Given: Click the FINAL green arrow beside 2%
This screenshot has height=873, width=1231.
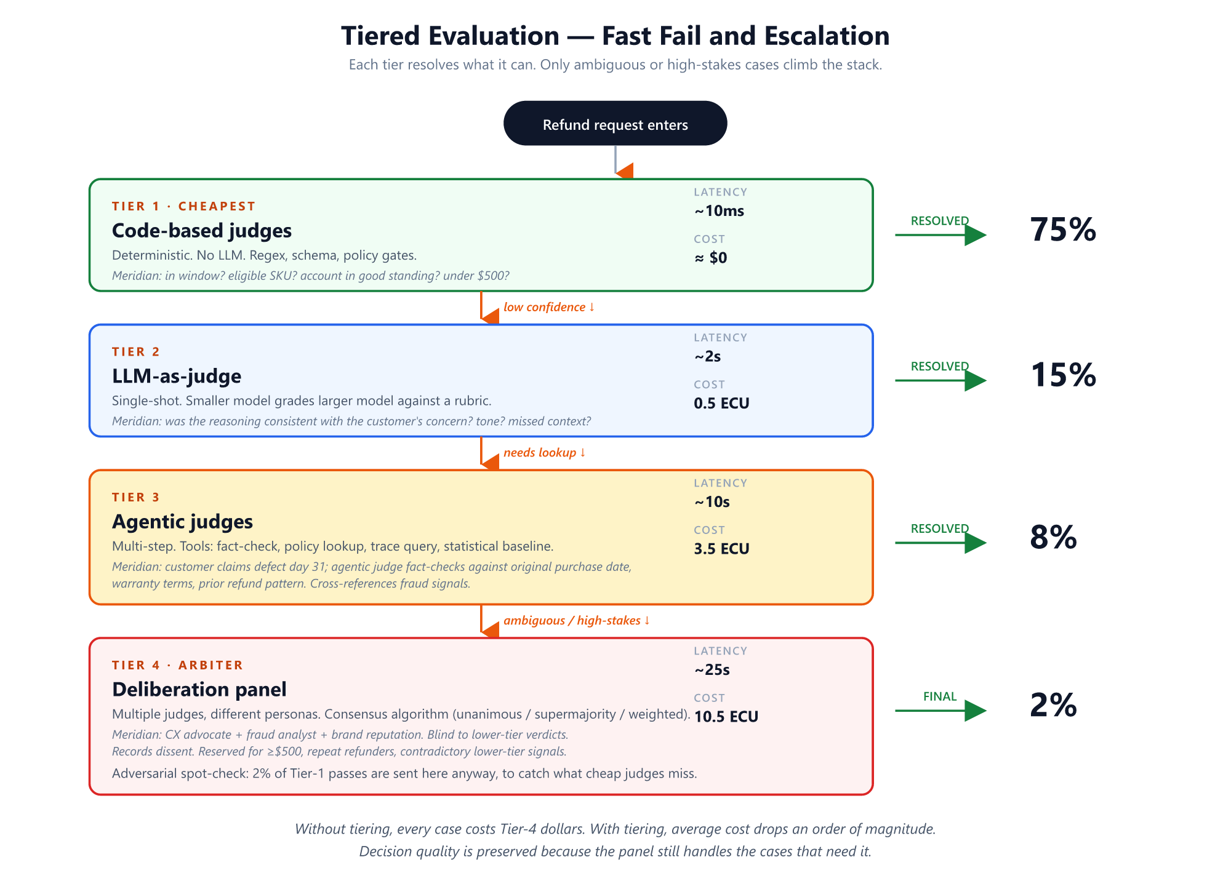Looking at the screenshot, I should click(941, 711).
